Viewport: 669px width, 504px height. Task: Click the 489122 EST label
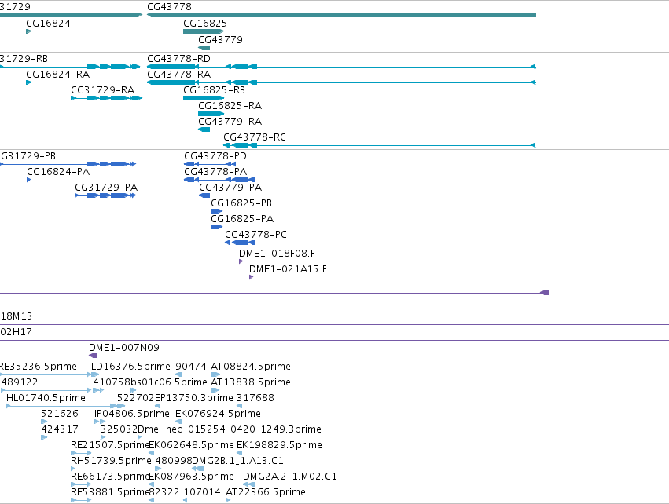pyautogui.click(x=19, y=382)
